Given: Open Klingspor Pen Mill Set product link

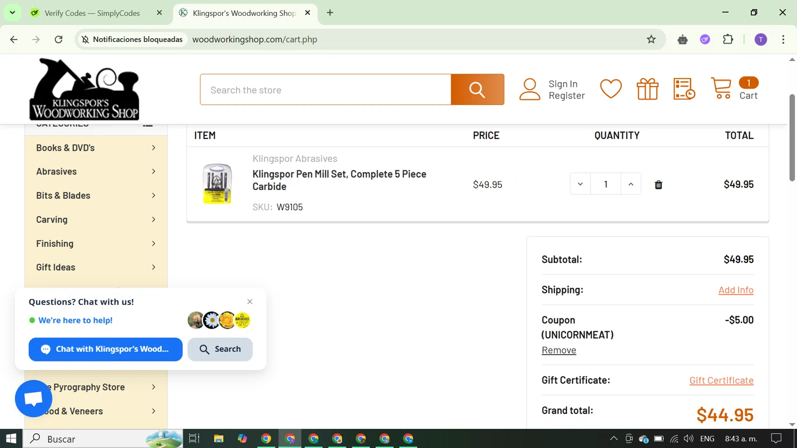Looking at the screenshot, I should pos(340,180).
